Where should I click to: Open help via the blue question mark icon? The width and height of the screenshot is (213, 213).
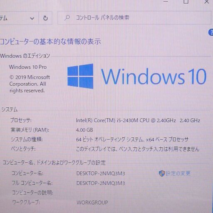(x=211, y=32)
